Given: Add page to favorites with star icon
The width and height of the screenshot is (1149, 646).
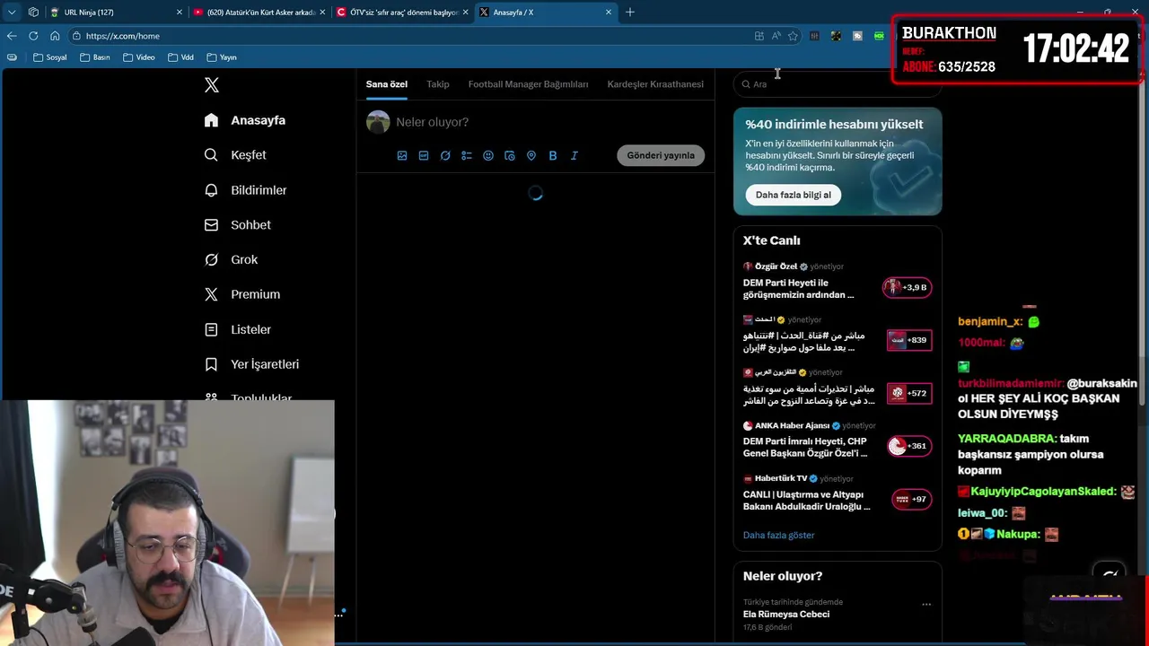Looking at the screenshot, I should coord(793,36).
